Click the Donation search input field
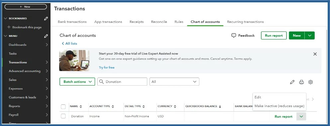The width and height of the screenshot is (330, 126). (x=122, y=82)
